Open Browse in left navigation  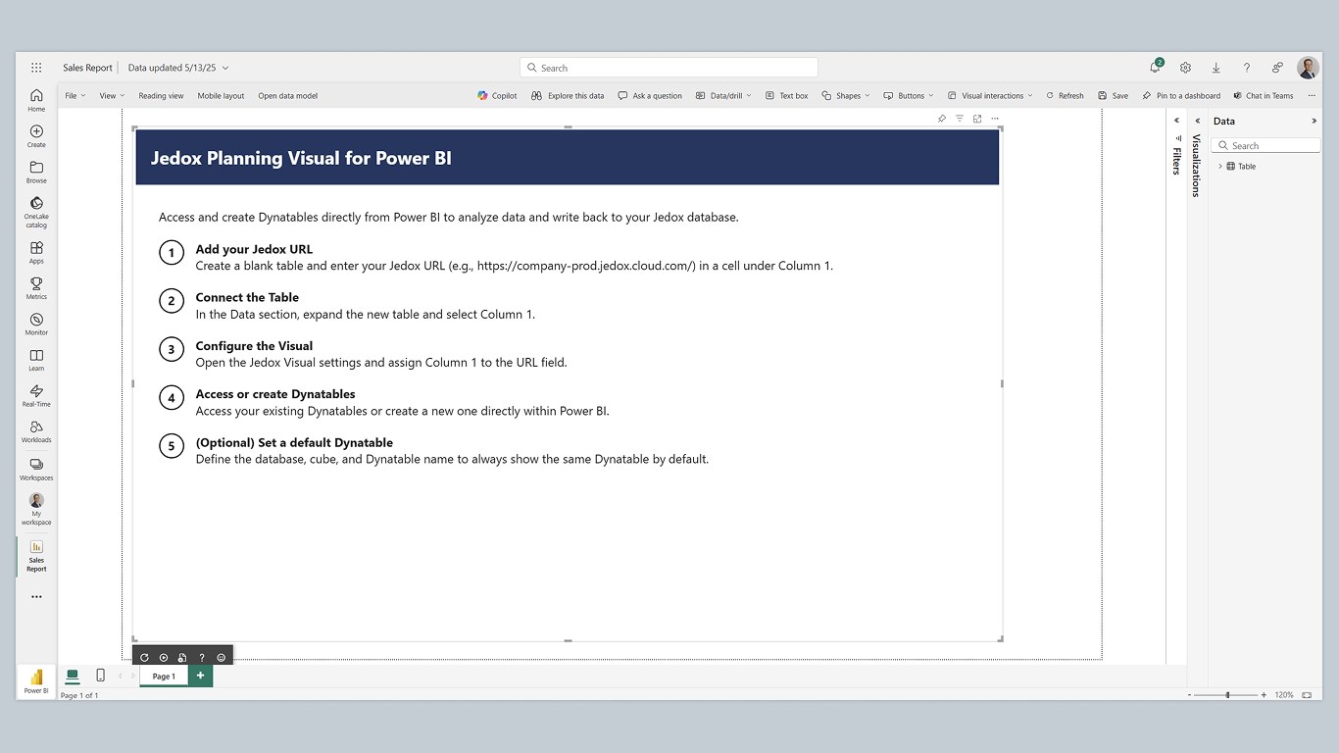36,173
